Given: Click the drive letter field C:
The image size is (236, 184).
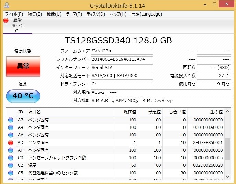Looking at the screenshot, I should (x=122, y=84).
